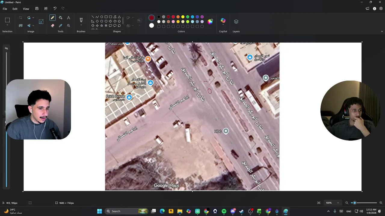385x216 pixels.
Task: Open the Edit menu
Action: [x=15, y=9]
